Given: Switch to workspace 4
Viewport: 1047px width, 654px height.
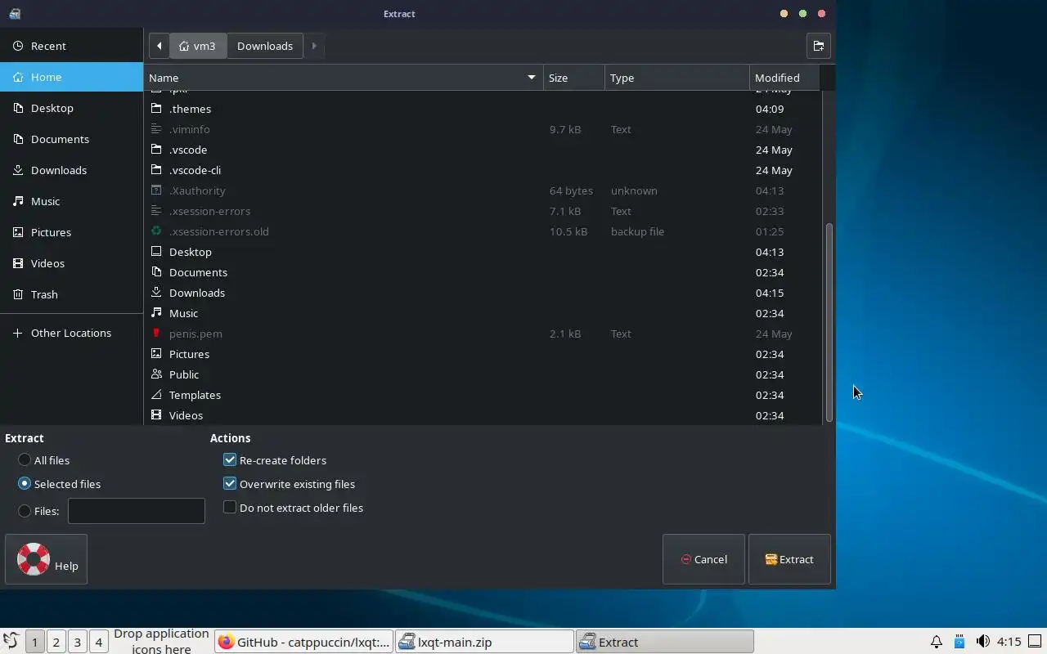Looking at the screenshot, I should [98, 642].
